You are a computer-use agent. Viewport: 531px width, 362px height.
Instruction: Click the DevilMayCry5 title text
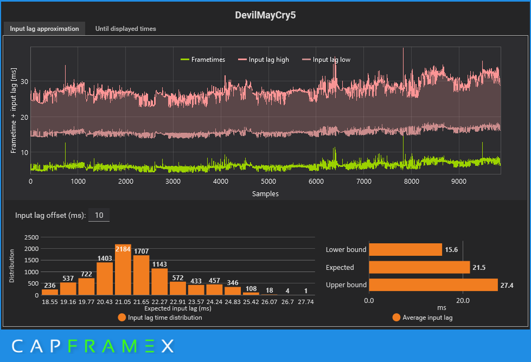click(x=266, y=15)
